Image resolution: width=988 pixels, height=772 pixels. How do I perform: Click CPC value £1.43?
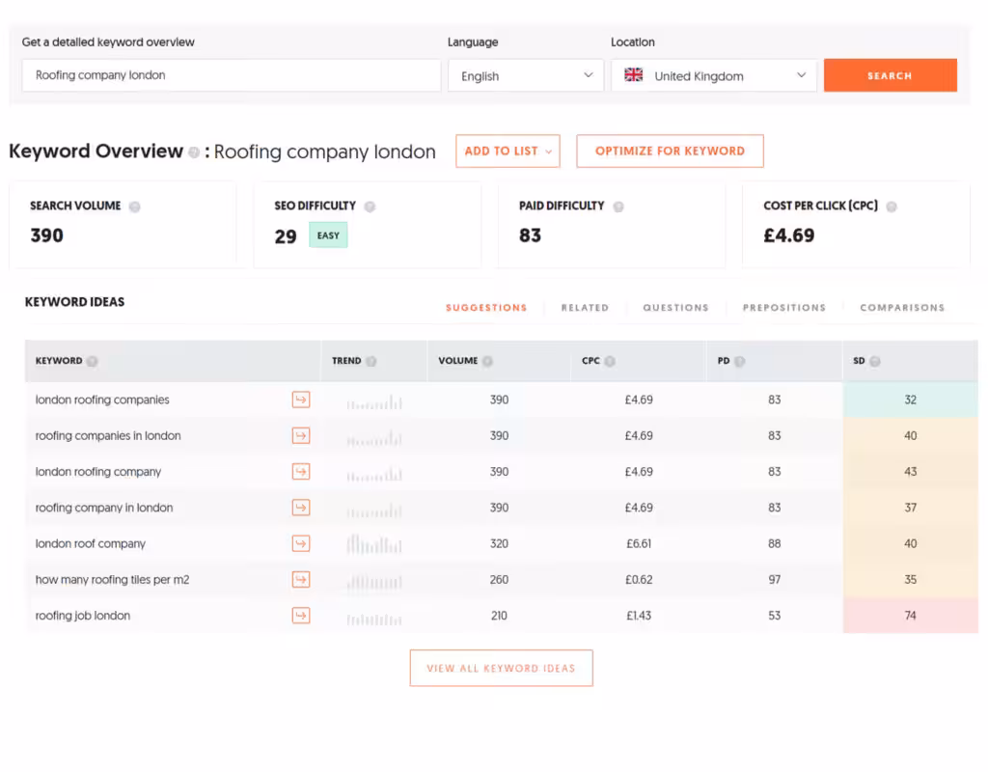click(639, 615)
